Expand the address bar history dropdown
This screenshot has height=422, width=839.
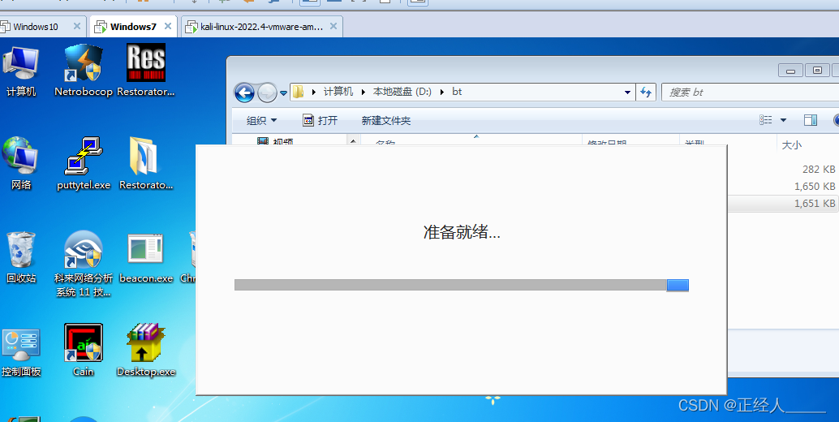point(628,92)
